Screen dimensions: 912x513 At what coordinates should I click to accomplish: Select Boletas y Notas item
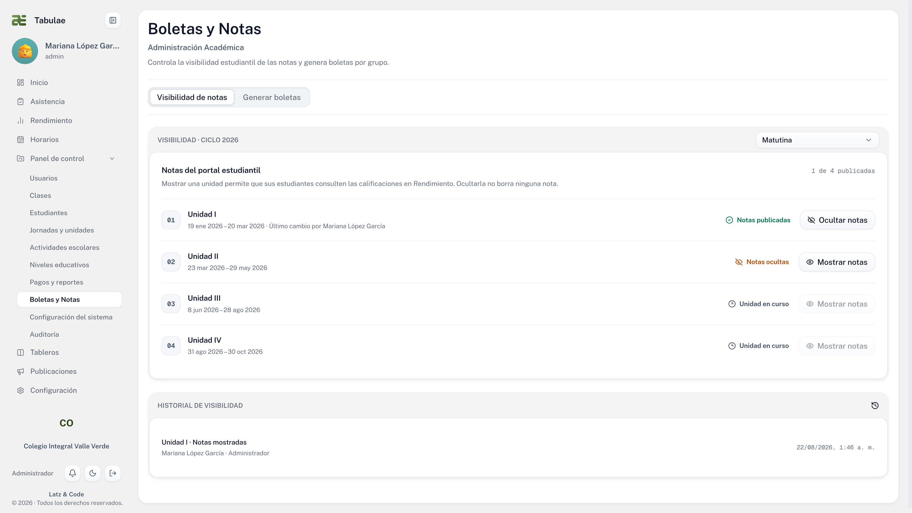pos(69,300)
